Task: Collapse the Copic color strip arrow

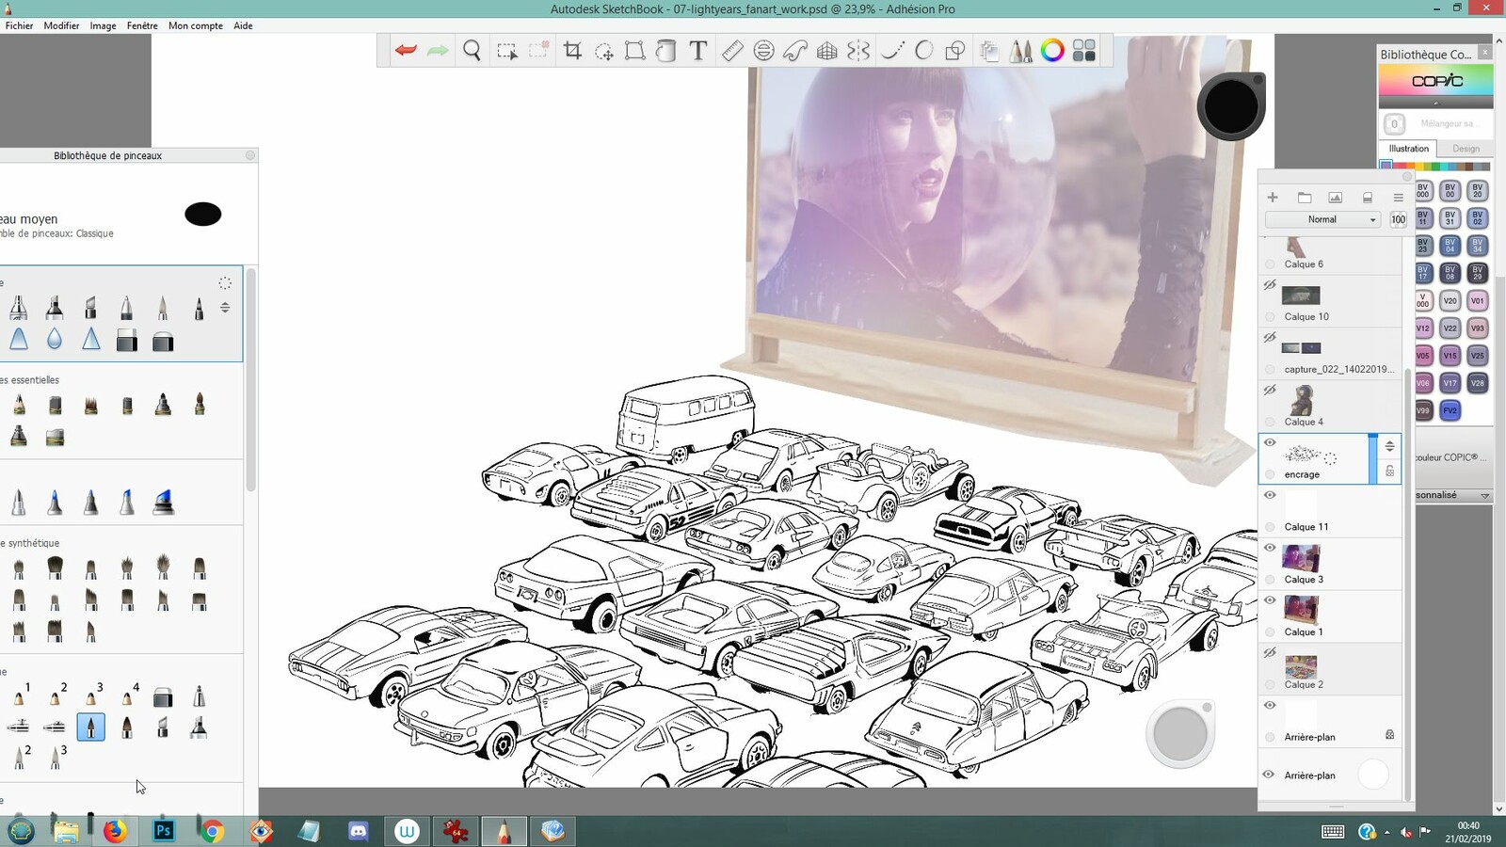Action: [x=1435, y=104]
